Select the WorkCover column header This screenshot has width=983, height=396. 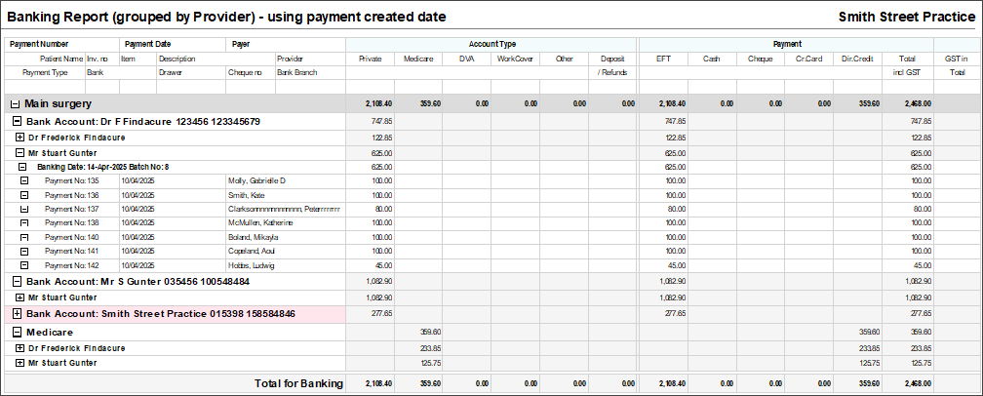coord(515,59)
